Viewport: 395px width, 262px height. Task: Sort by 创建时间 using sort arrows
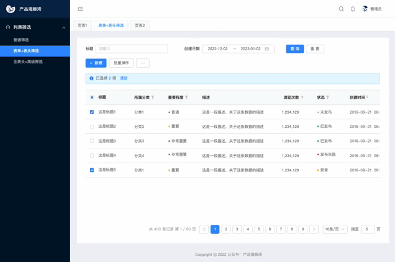[367, 97]
